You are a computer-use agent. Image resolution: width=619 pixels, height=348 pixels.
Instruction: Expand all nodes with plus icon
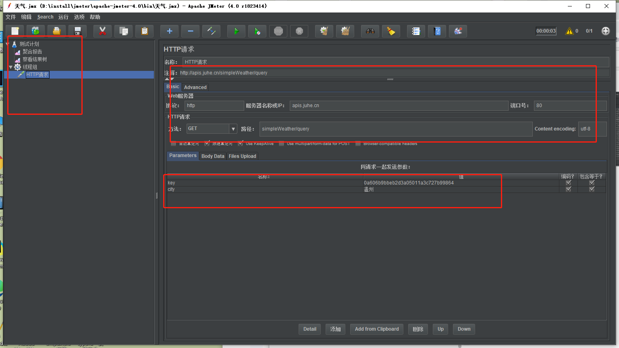point(170,31)
